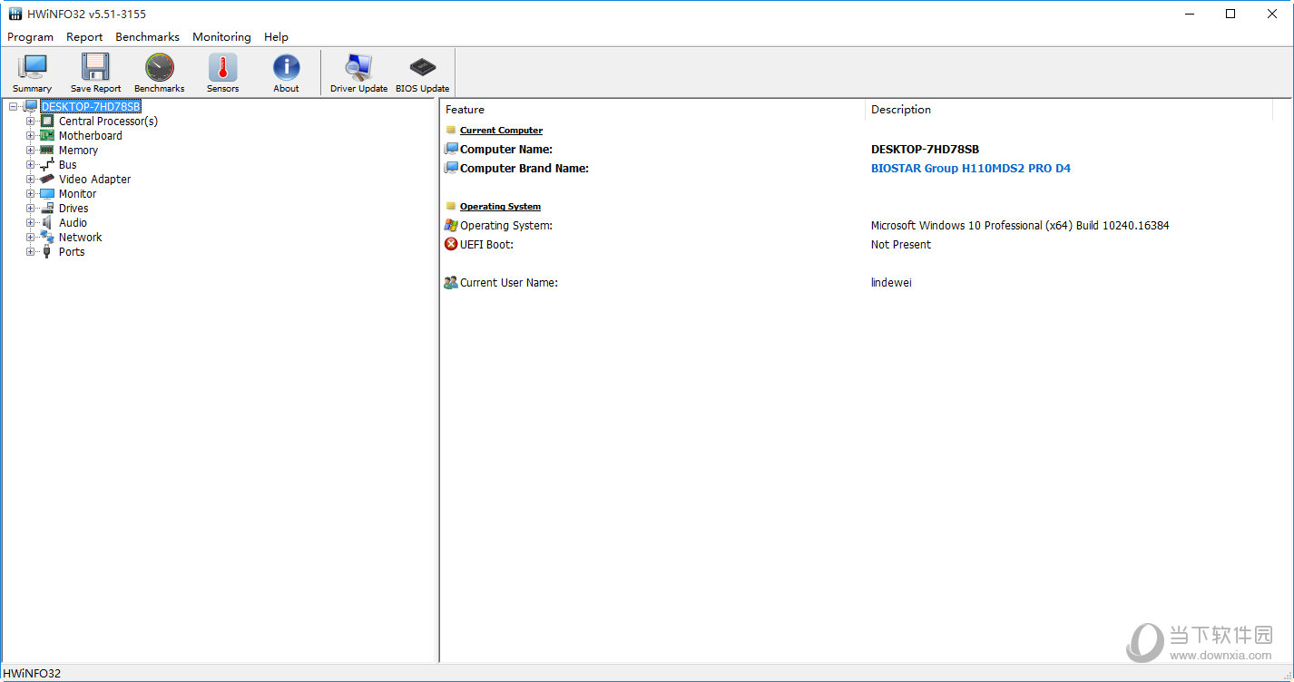Click the HWiNFO32 title bar app icon
The height and width of the screenshot is (682, 1294).
15,14
